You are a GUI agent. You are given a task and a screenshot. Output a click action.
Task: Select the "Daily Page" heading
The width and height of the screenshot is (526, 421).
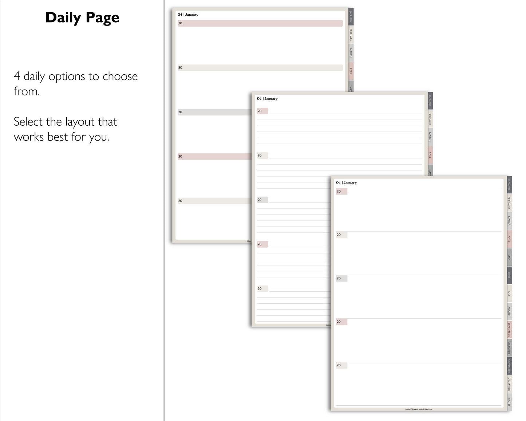82,18
